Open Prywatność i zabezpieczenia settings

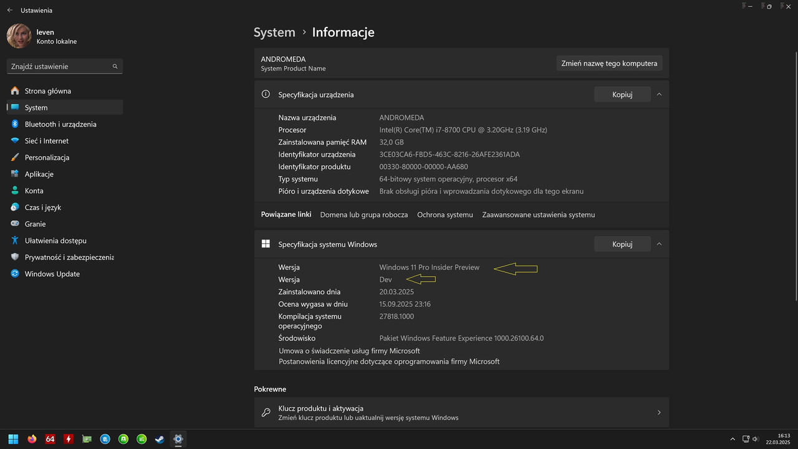pos(65,257)
